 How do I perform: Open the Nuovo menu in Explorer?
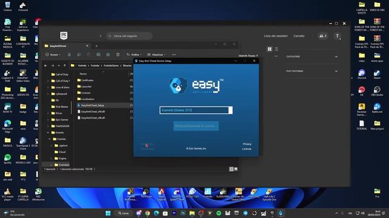click(53, 54)
